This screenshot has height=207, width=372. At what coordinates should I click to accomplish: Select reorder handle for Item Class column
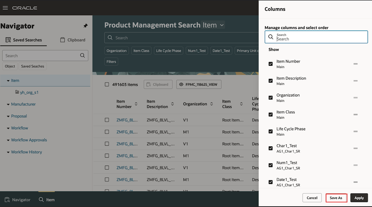pyautogui.click(x=355, y=114)
